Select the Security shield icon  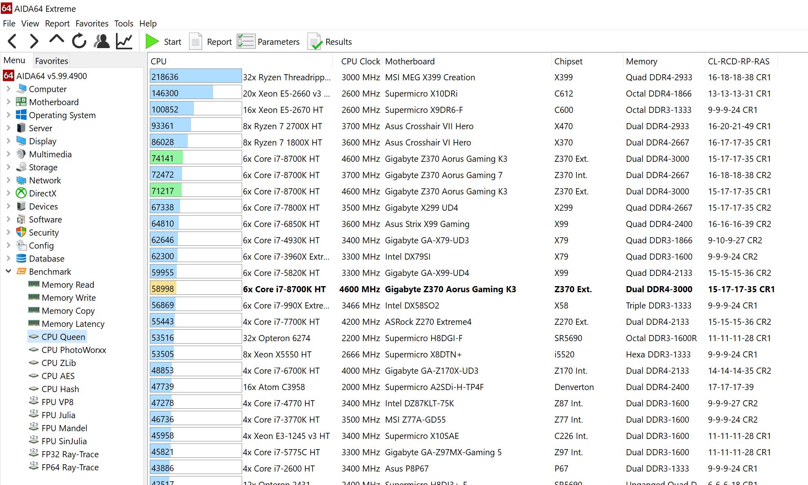coord(21,232)
